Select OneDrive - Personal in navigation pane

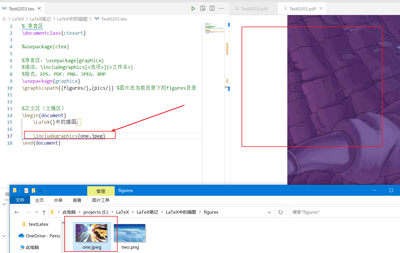39,236
